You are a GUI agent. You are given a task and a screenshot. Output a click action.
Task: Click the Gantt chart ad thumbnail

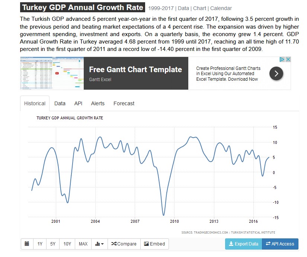pyautogui.click(x=52, y=73)
